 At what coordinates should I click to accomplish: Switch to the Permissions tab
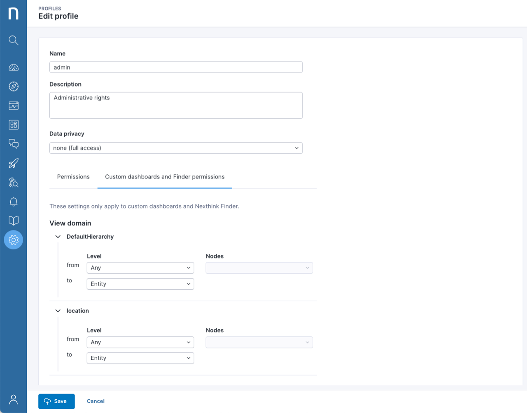[x=73, y=177]
